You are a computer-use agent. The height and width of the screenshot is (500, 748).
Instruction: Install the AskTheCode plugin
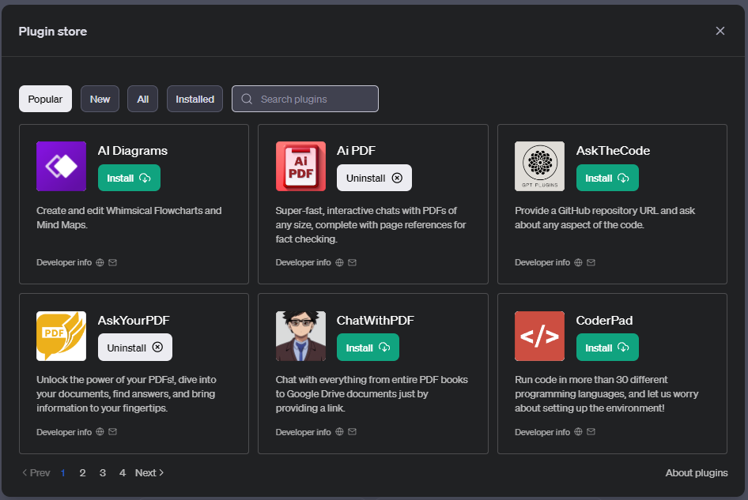pyautogui.click(x=607, y=178)
